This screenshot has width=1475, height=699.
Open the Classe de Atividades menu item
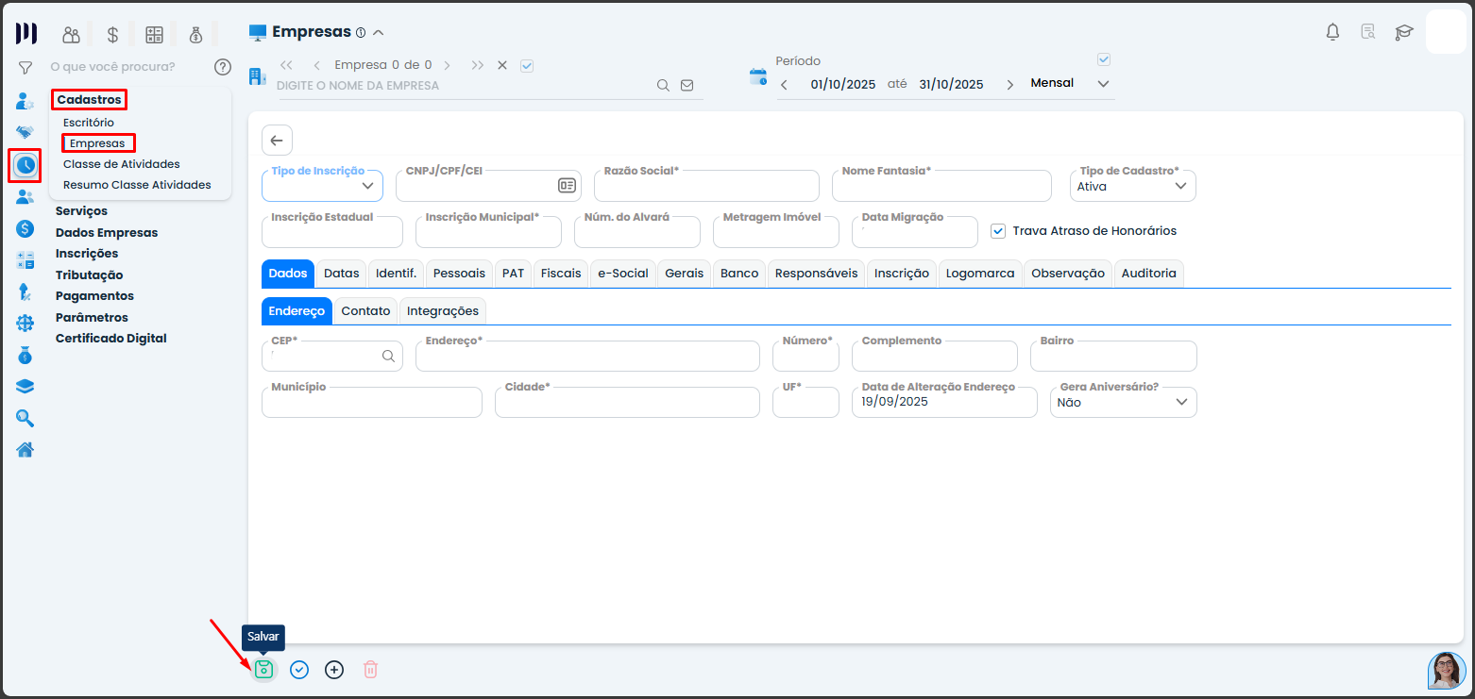[x=122, y=164]
